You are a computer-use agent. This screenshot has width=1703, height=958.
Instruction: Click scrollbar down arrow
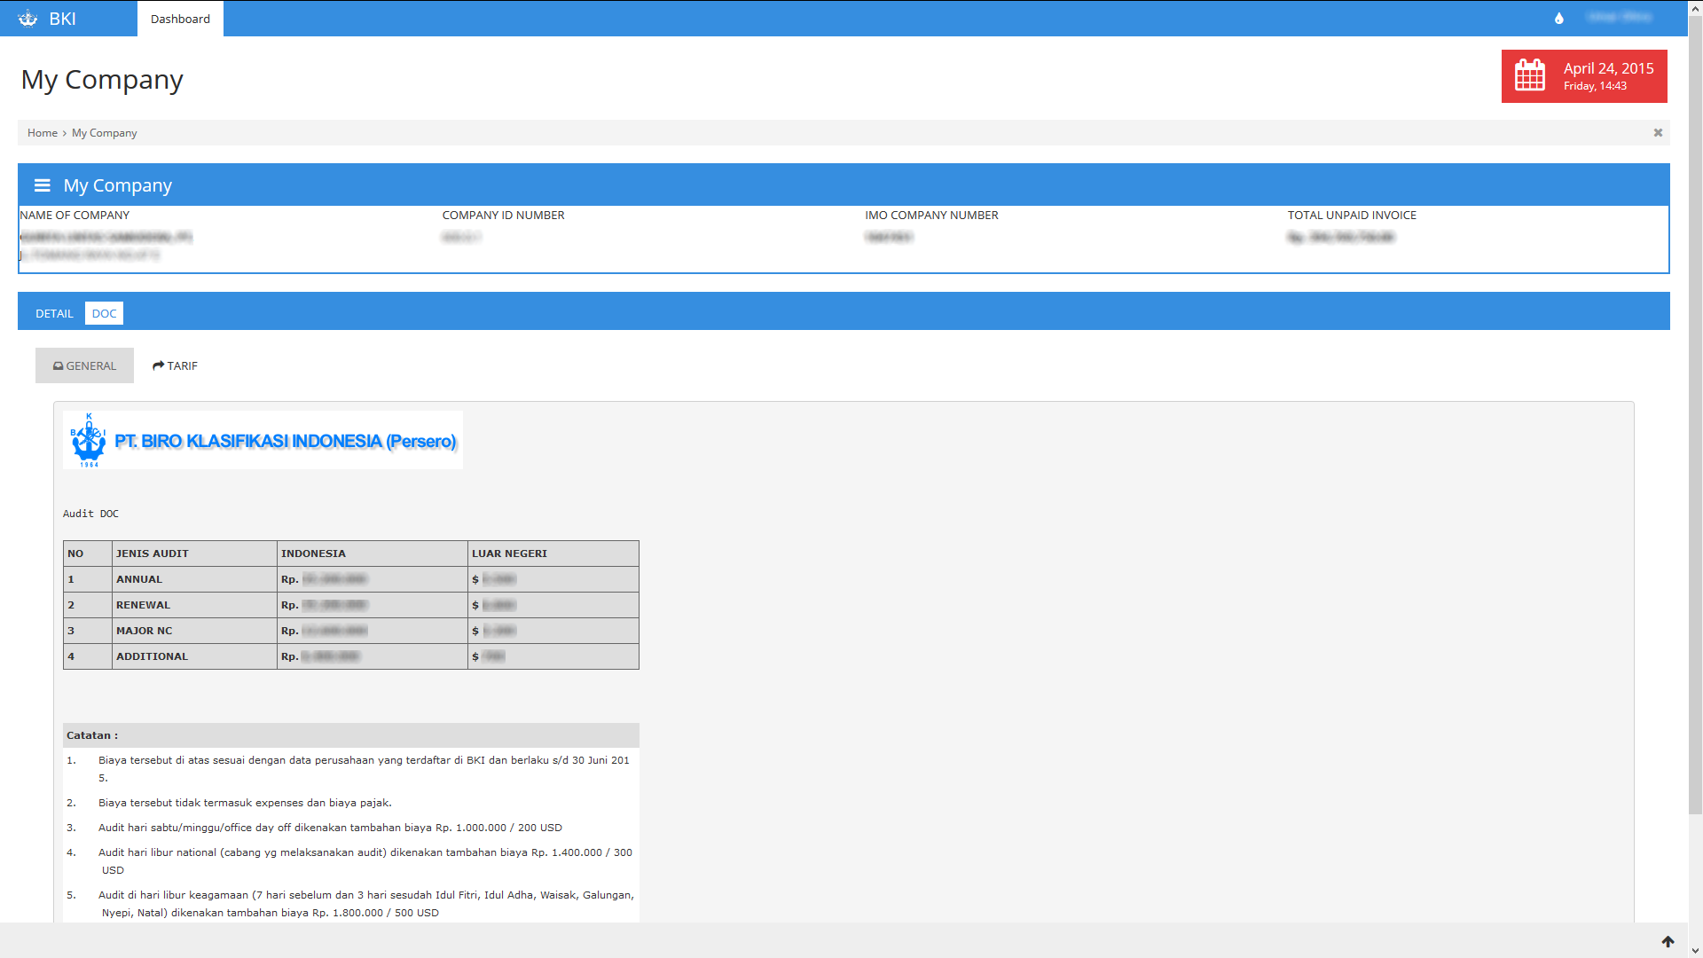[1695, 951]
